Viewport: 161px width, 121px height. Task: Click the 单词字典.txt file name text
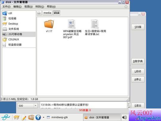click(x=92, y=34)
